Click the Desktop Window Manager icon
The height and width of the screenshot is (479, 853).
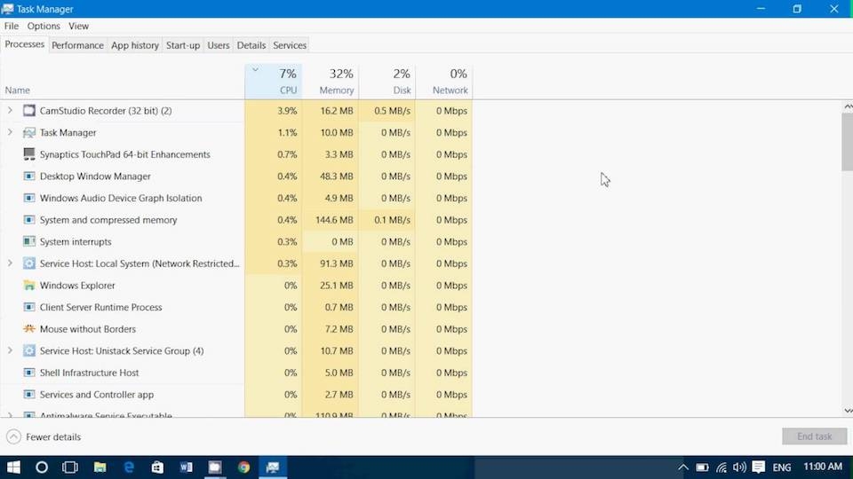click(x=29, y=176)
